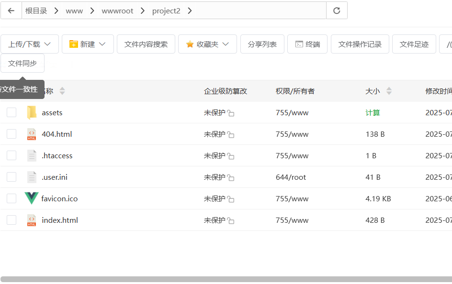Navigate to wwwroot in breadcrumb path
The width and height of the screenshot is (452, 284).
(117, 11)
